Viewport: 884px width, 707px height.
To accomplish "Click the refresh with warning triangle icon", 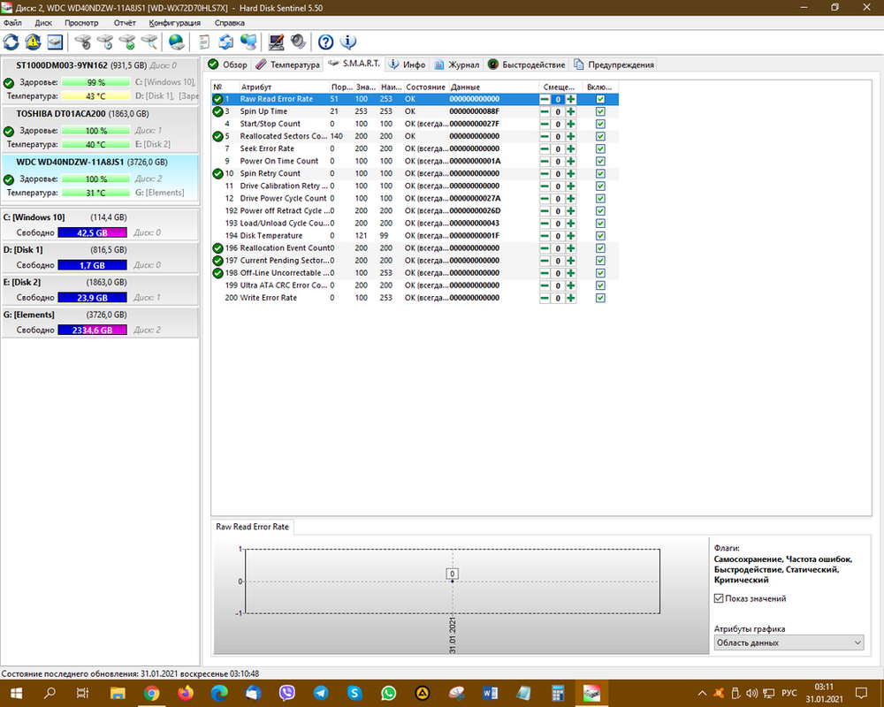I will (x=33, y=42).
